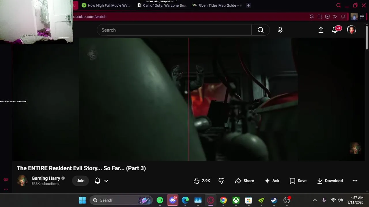
Task: Click the system tray microphone icon
Action: (x=324, y=200)
